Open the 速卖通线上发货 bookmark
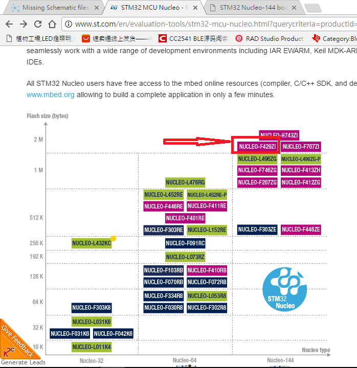The height and width of the screenshot is (368, 357). 117,38
